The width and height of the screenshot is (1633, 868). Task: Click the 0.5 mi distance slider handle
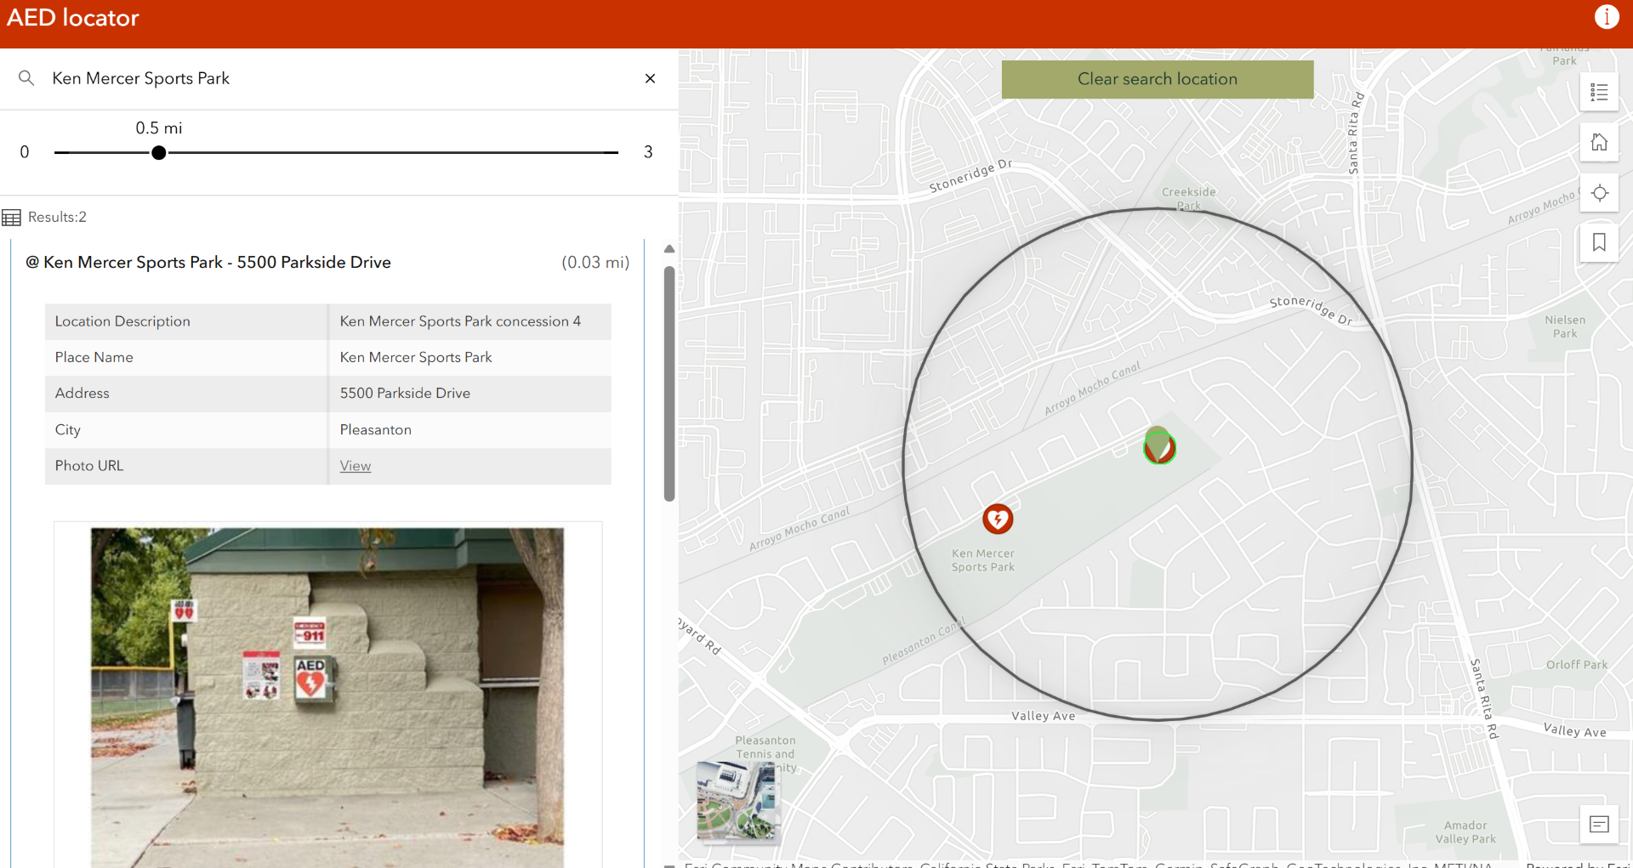point(159,153)
